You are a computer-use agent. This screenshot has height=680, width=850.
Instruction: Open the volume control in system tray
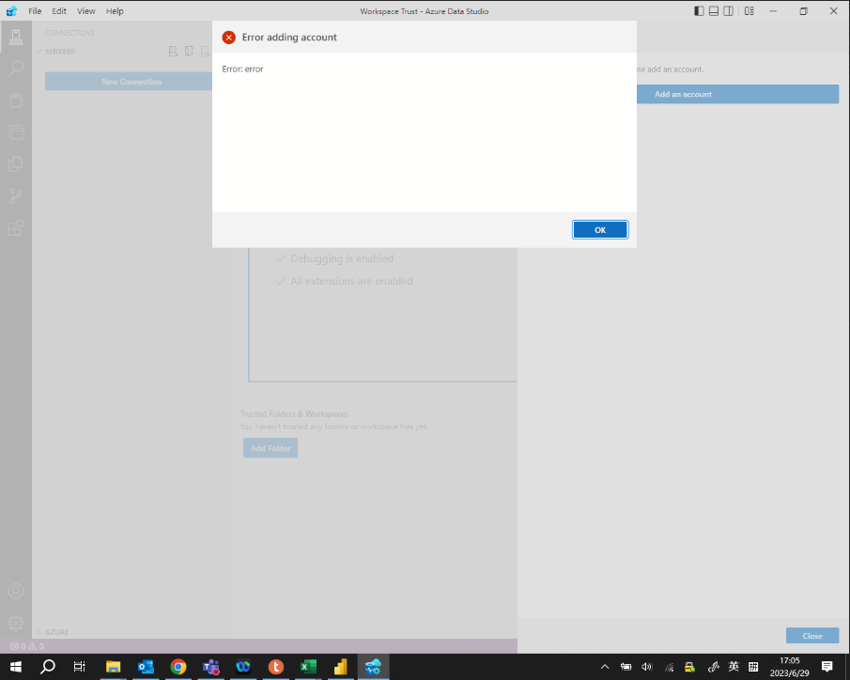tap(647, 667)
